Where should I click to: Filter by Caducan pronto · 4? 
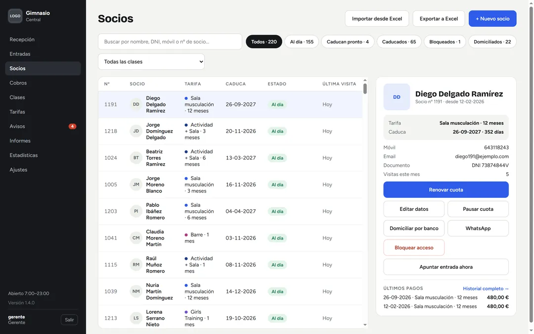coord(348,42)
